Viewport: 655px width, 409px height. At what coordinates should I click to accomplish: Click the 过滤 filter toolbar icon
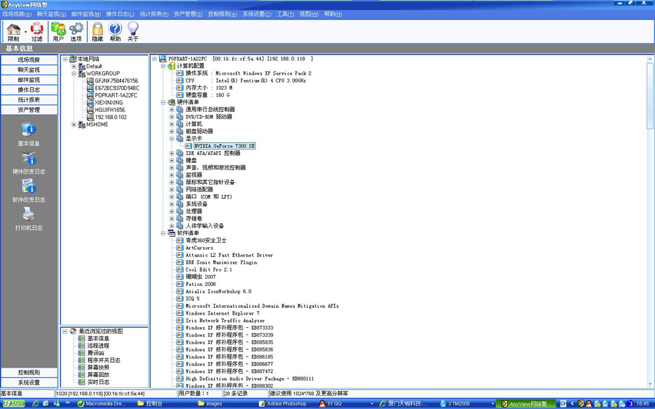(x=37, y=29)
